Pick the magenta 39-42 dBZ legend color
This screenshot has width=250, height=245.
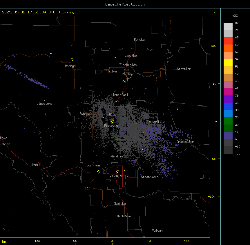(228, 92)
